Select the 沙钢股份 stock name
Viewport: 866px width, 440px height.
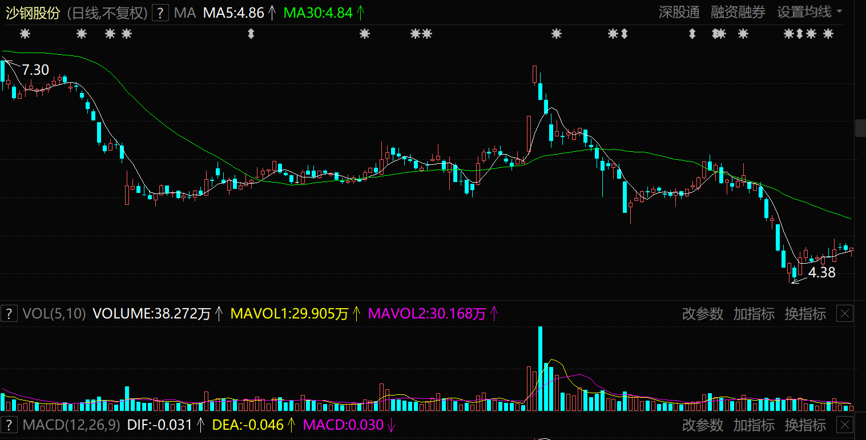(x=33, y=13)
